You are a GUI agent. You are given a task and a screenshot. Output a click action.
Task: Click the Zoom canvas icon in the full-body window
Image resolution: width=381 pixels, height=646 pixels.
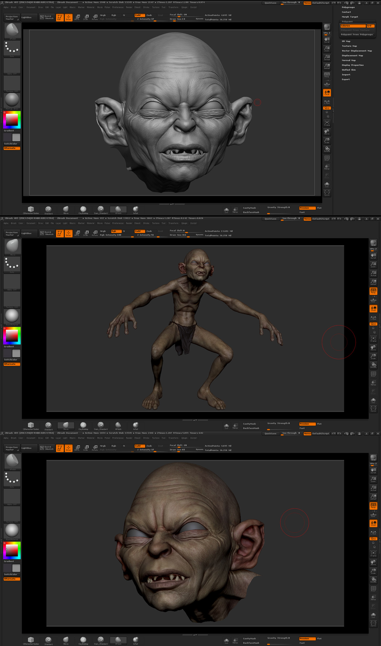pyautogui.click(x=373, y=265)
